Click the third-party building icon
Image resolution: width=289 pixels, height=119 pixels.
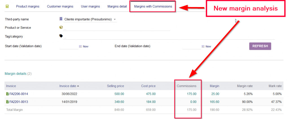pos(61,19)
